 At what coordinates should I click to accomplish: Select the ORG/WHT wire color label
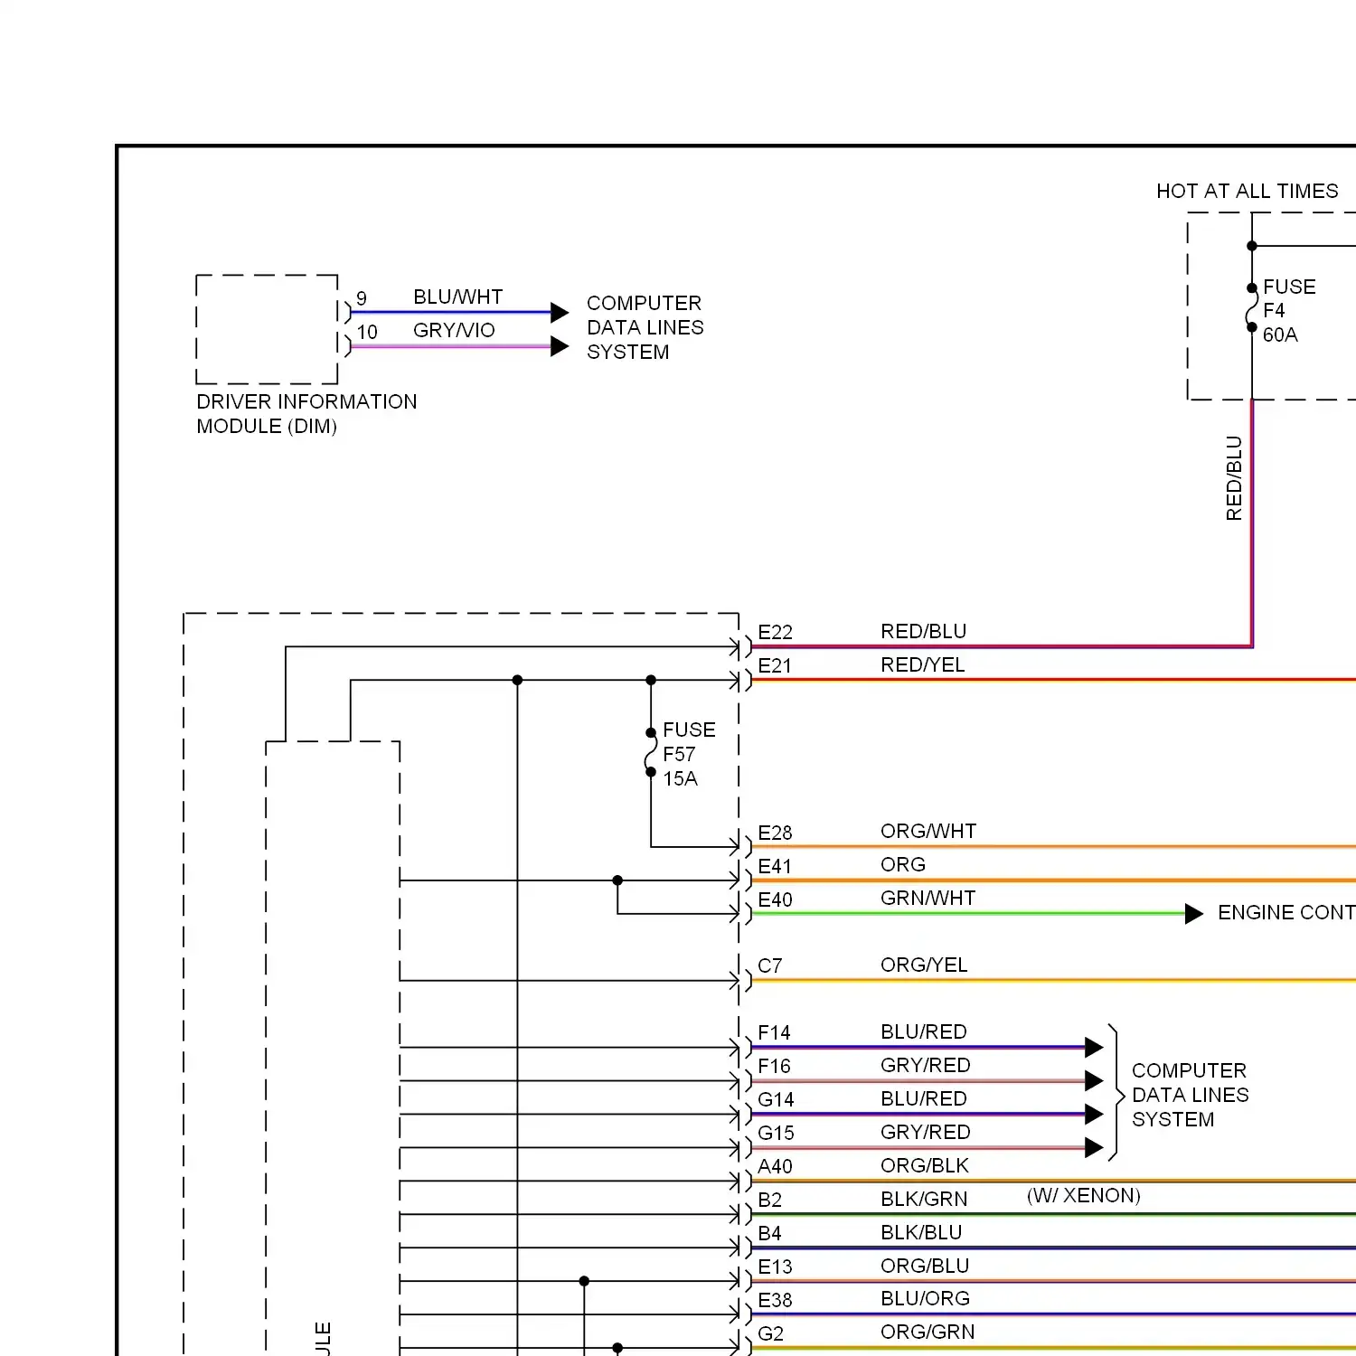point(928,831)
